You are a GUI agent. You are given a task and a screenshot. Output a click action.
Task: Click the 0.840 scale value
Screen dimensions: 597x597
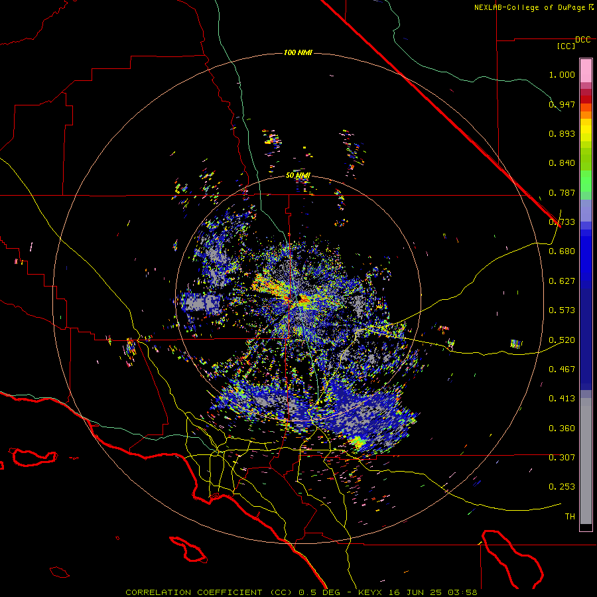click(562, 163)
